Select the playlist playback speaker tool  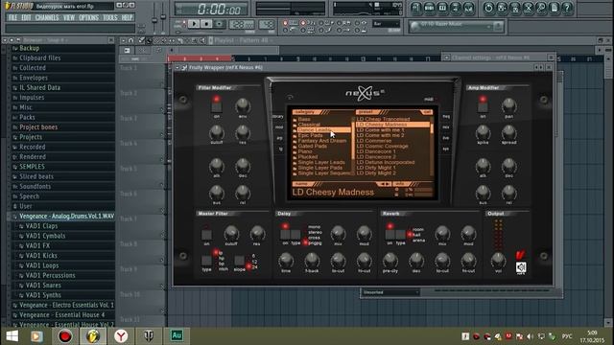pos(202,40)
